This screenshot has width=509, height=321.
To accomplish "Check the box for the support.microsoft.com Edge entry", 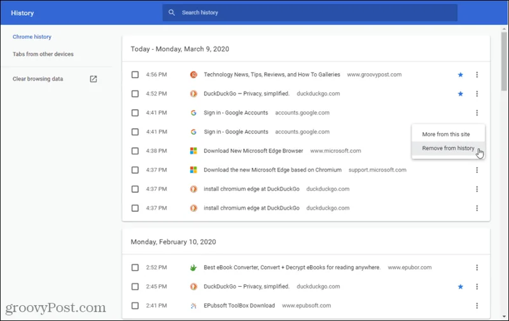I will [135, 170].
